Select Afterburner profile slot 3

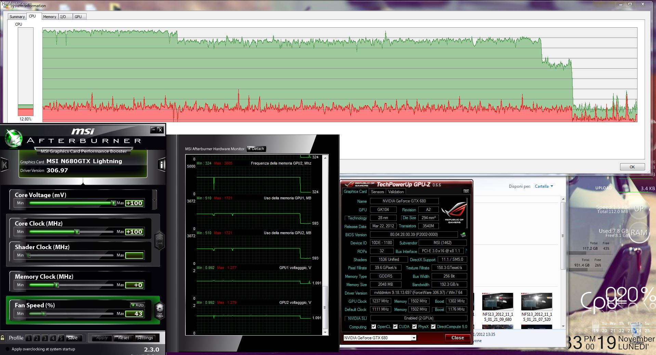[x=45, y=338]
